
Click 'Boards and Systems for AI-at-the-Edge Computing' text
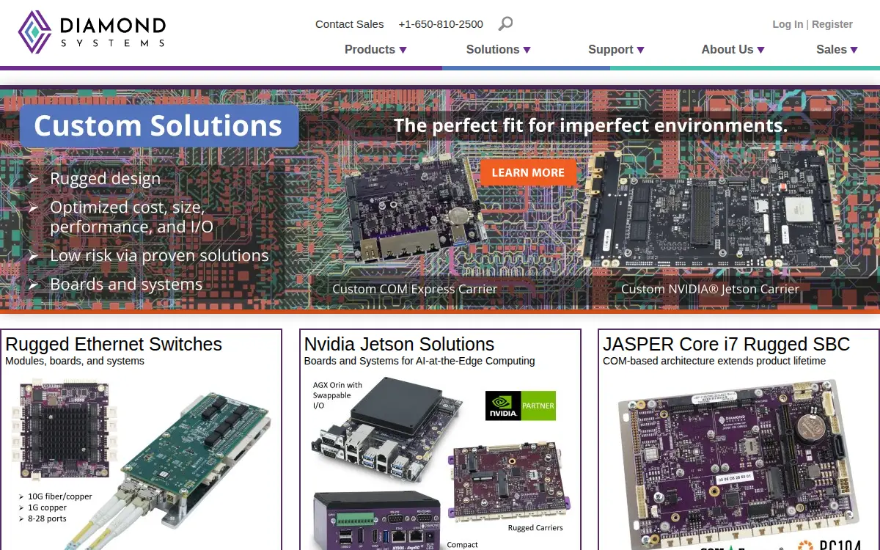(x=419, y=361)
